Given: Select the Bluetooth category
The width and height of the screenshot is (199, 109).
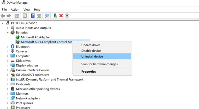Looking at the screenshot, I should (x=23, y=47).
